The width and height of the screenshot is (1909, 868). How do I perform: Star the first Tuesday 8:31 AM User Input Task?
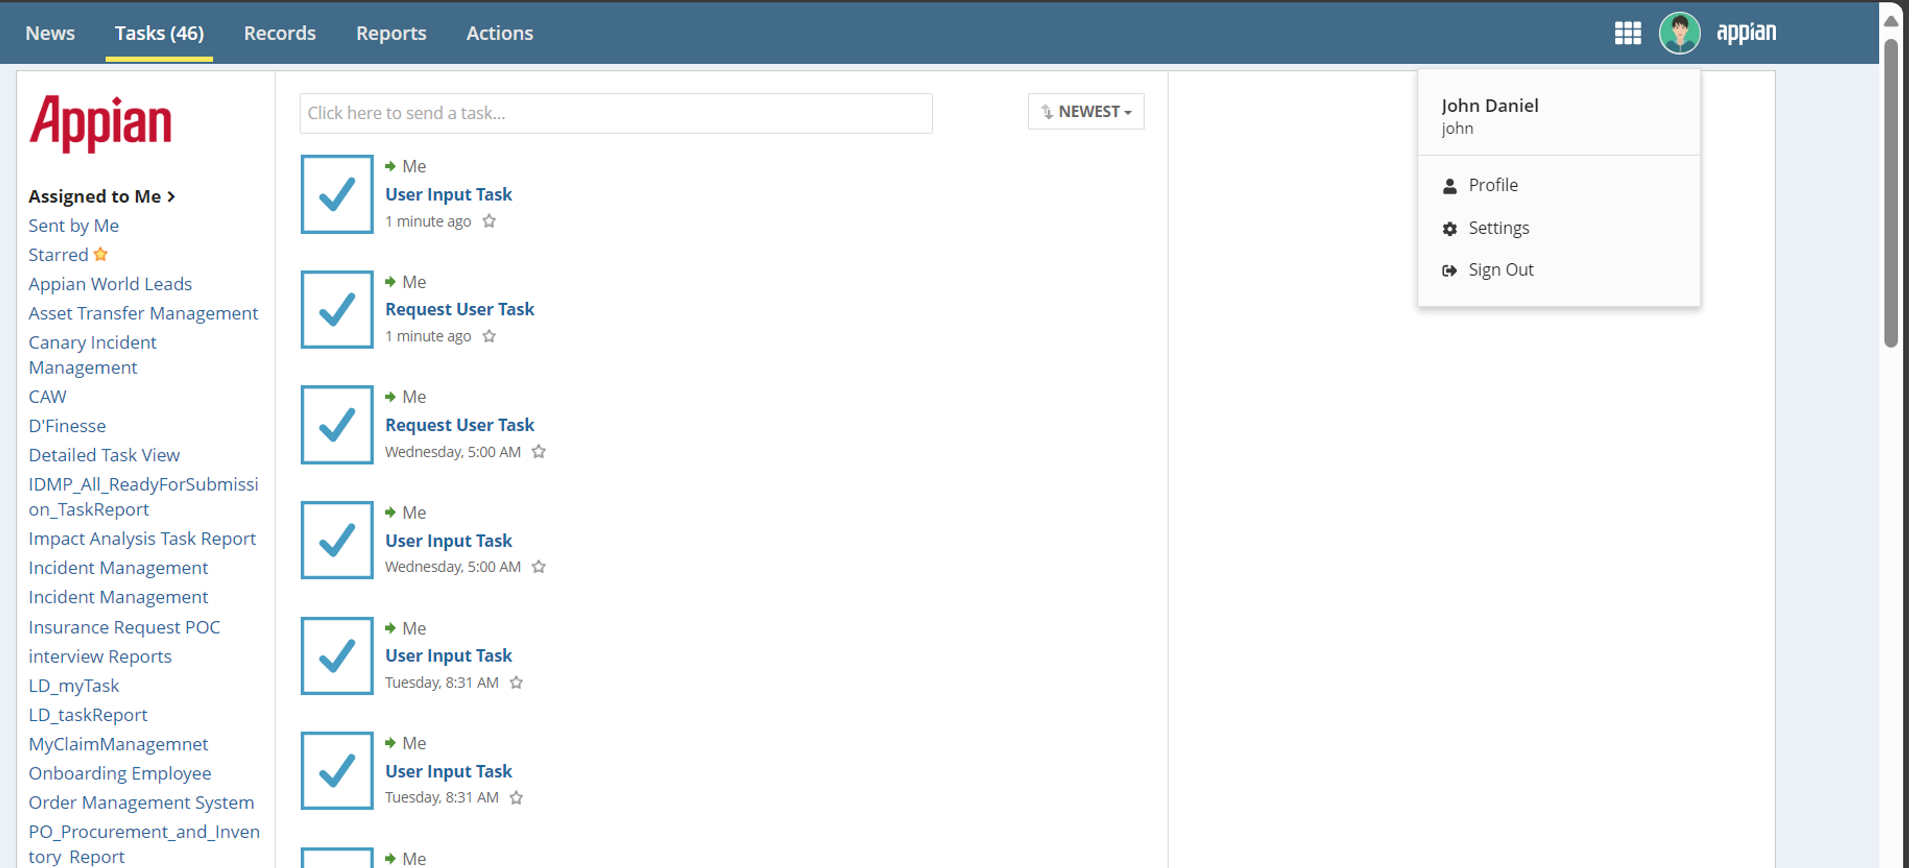point(517,683)
